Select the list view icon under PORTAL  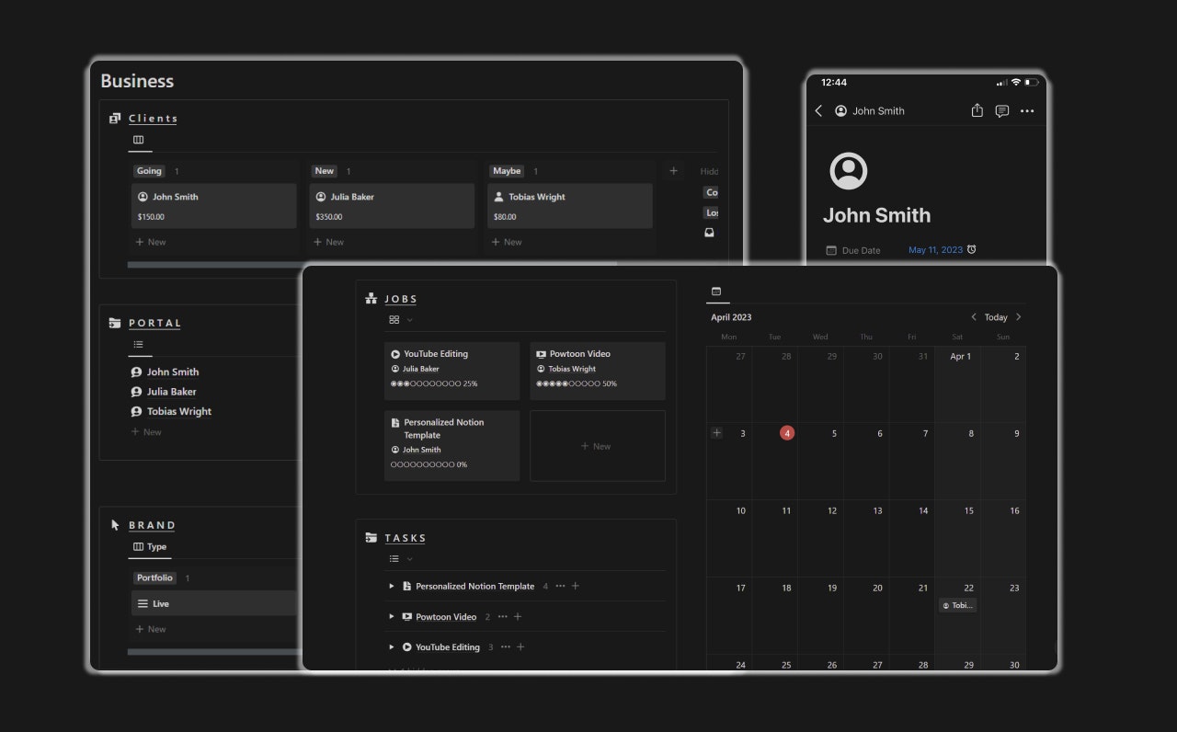(x=139, y=345)
